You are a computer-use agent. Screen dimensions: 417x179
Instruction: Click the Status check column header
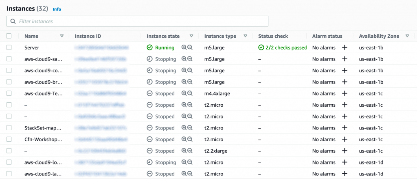pyautogui.click(x=273, y=36)
